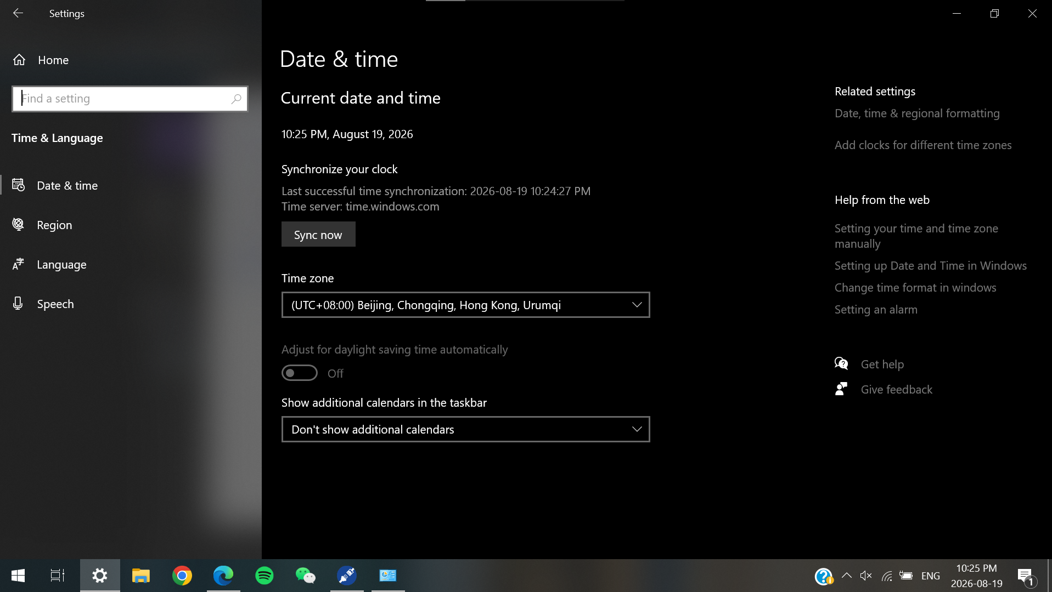Open the Time zone dropdown
The image size is (1052, 592).
point(465,305)
